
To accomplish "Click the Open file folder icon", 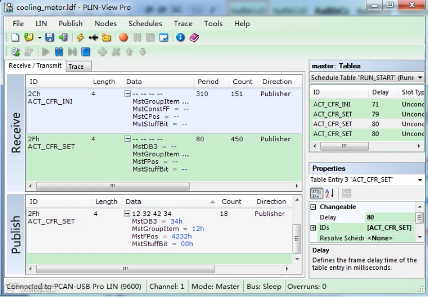I will [x=29, y=38].
